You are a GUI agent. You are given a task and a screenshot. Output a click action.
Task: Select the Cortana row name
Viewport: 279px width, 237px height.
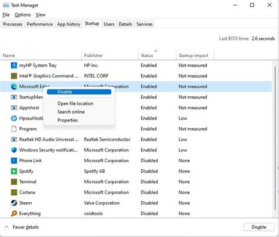point(27,192)
